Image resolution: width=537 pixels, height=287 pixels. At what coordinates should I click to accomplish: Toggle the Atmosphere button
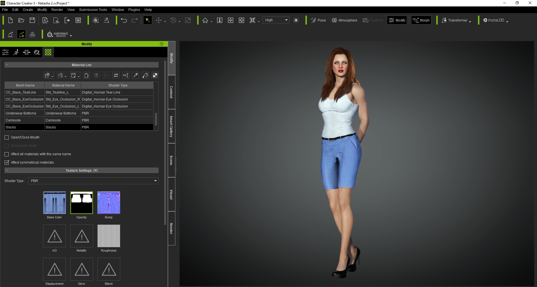344,20
